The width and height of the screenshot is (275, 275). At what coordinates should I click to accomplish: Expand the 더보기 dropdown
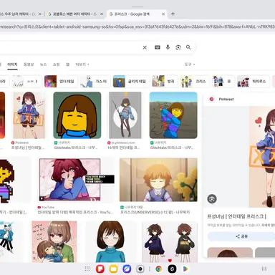click(x=82, y=64)
